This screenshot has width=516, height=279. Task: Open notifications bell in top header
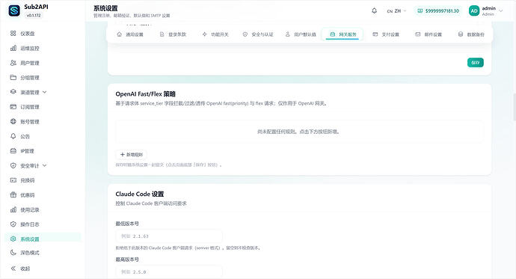click(374, 10)
